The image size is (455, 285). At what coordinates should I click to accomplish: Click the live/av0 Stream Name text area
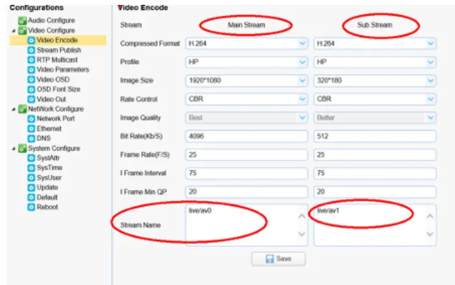[246, 225]
